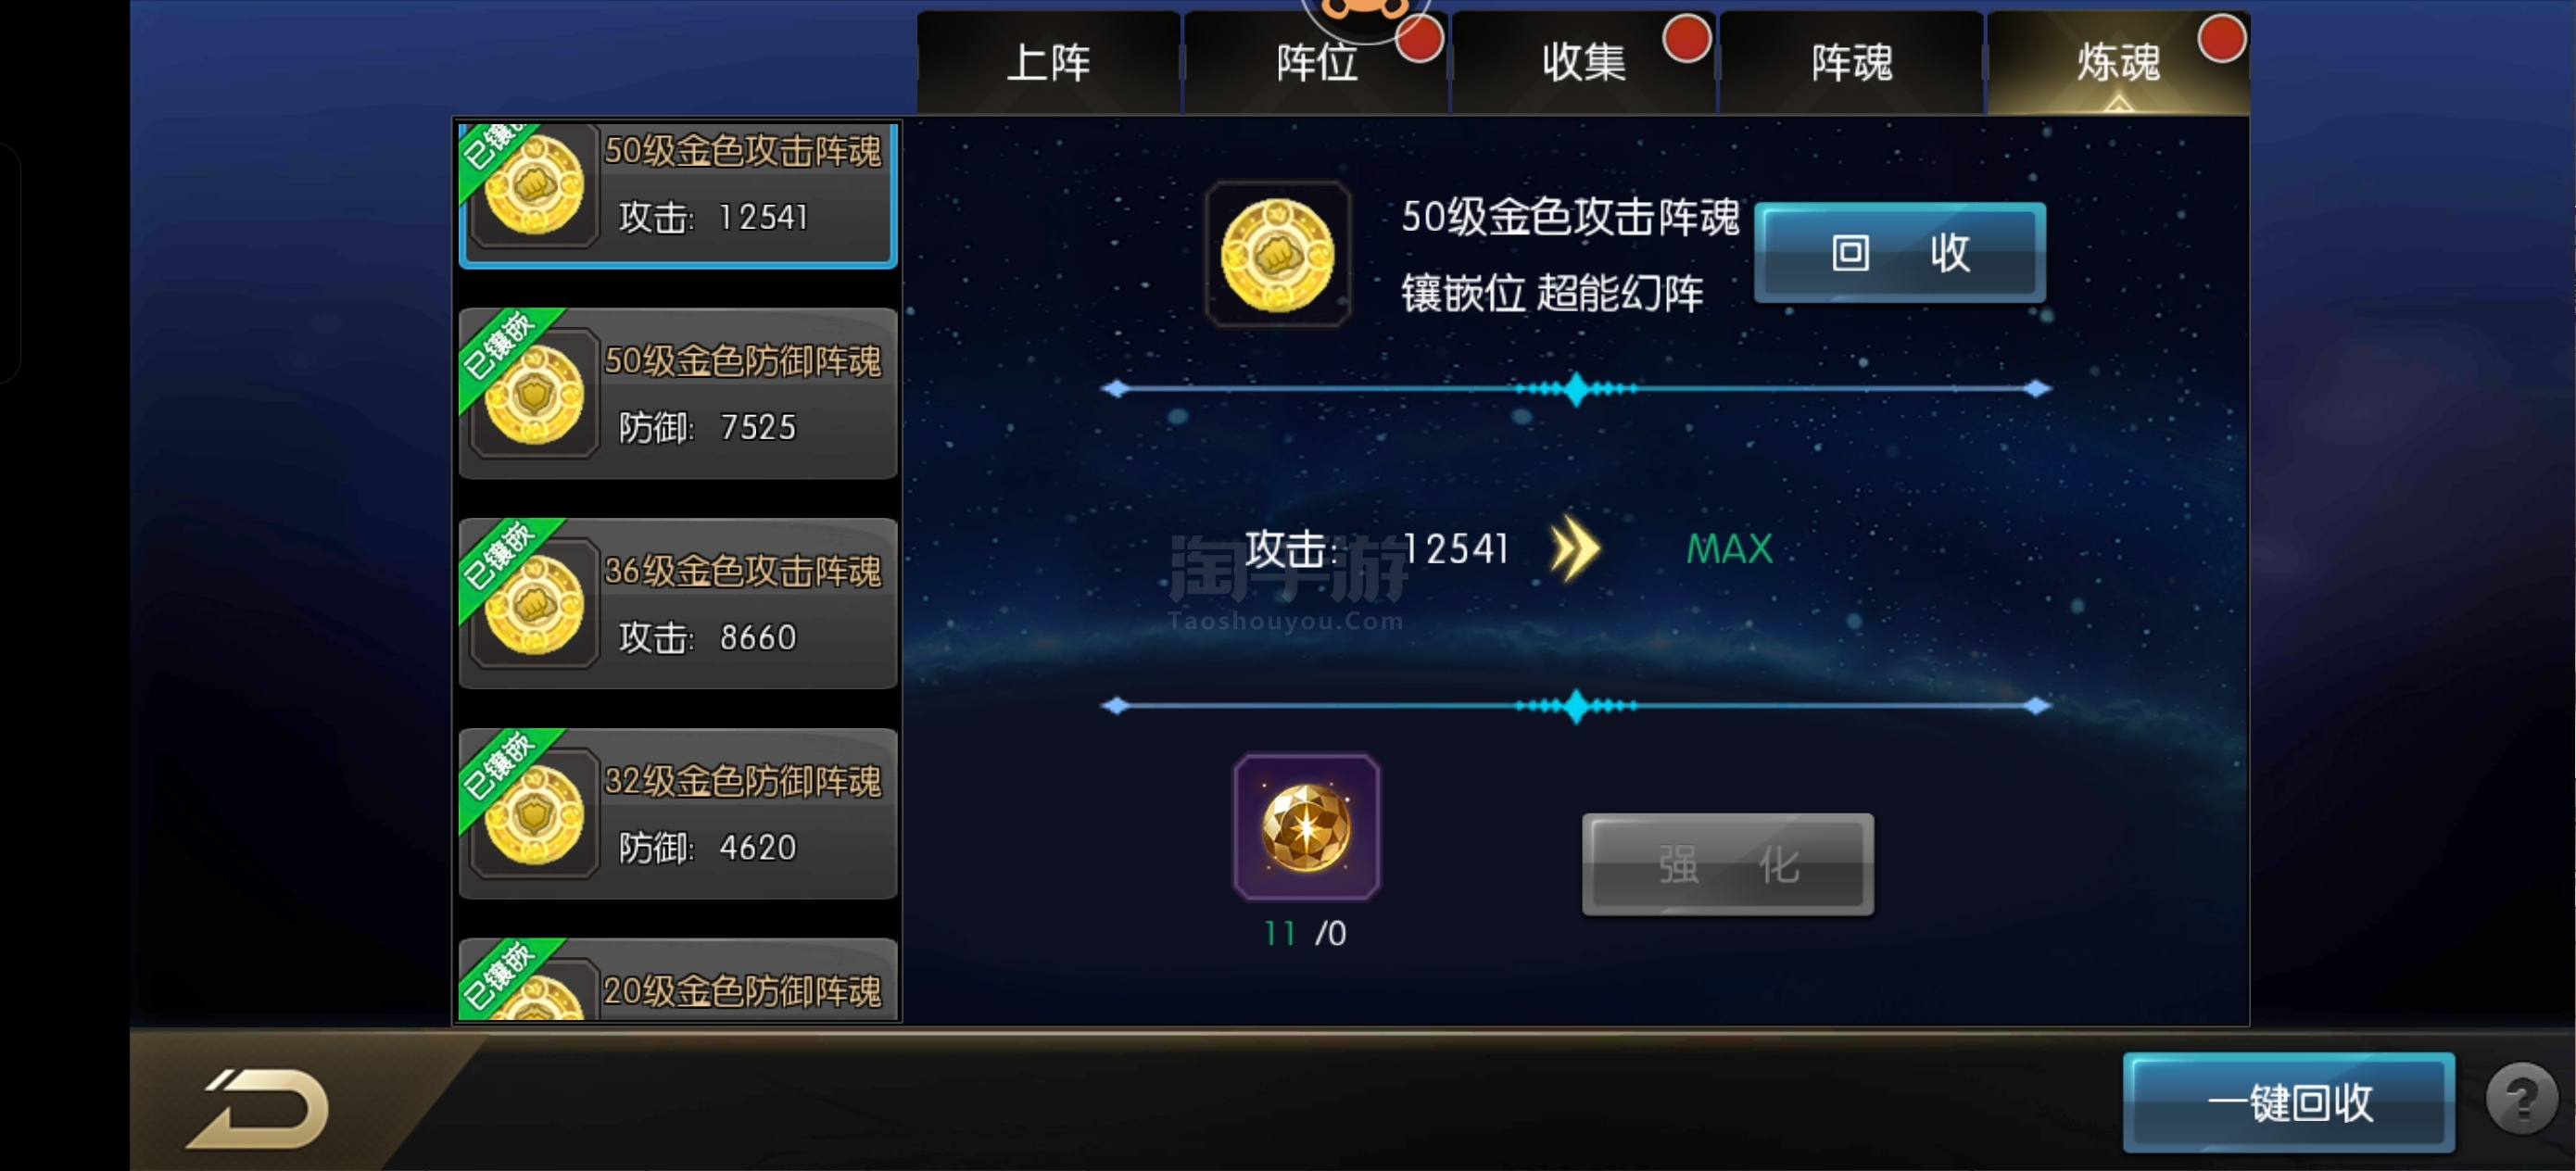This screenshot has width=2576, height=1171.
Task: Tap the back arrow icon
Action: [258, 1108]
